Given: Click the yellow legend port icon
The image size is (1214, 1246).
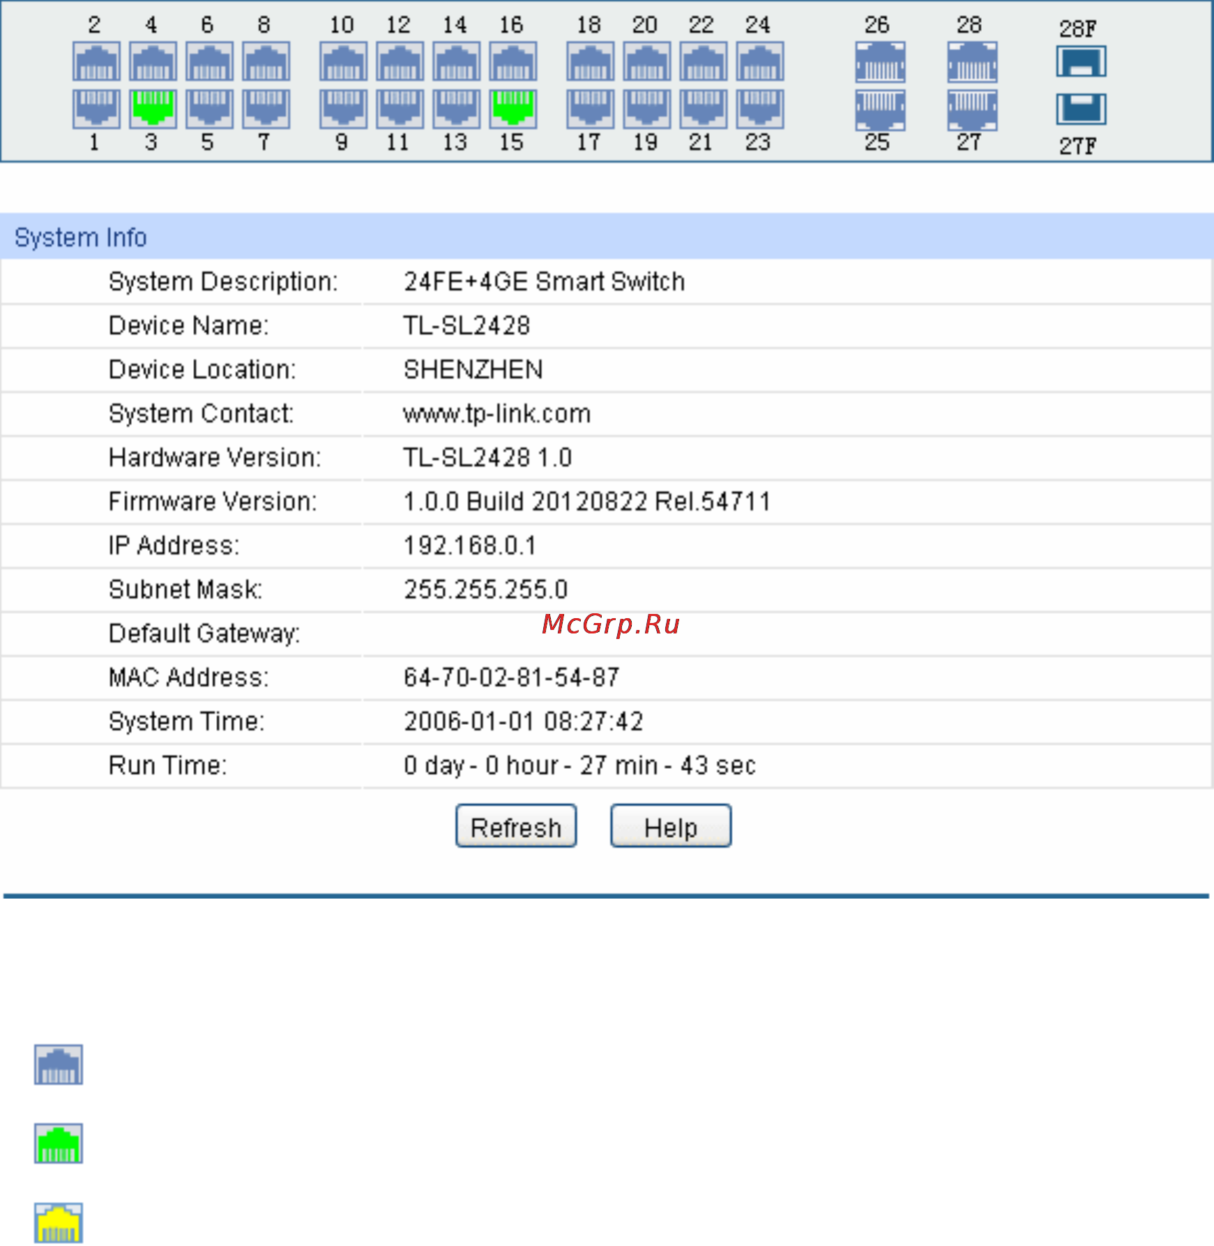Looking at the screenshot, I should (59, 1222).
